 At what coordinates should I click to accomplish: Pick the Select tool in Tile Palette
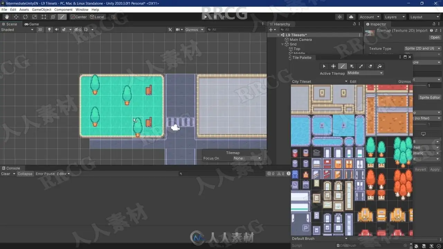tap(324, 66)
